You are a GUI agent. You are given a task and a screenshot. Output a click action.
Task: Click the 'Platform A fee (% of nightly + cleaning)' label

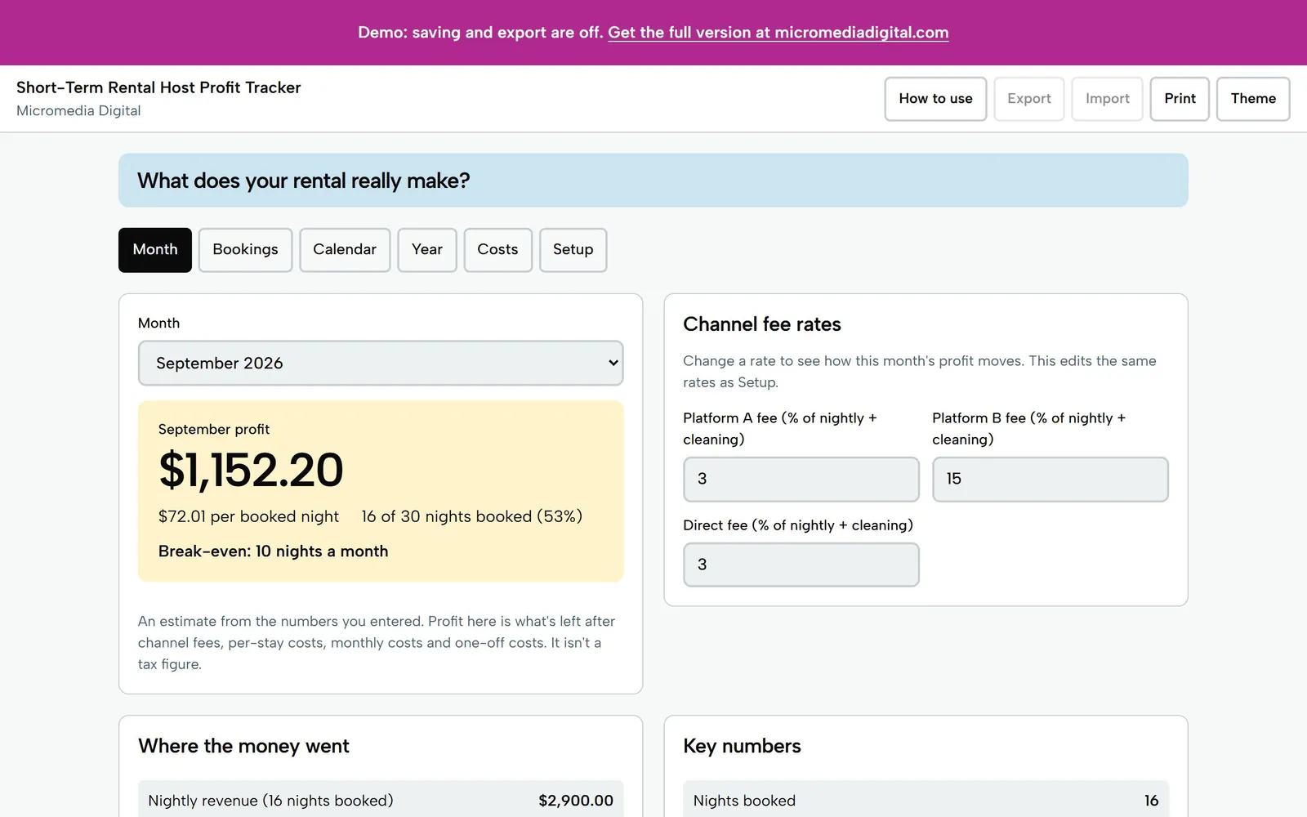(x=780, y=429)
